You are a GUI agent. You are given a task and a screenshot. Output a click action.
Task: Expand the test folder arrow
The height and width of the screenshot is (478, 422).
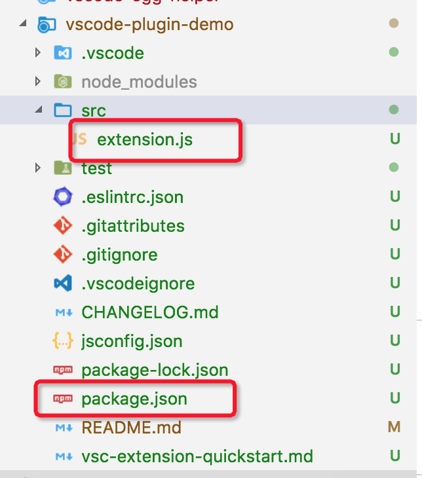tap(39, 168)
